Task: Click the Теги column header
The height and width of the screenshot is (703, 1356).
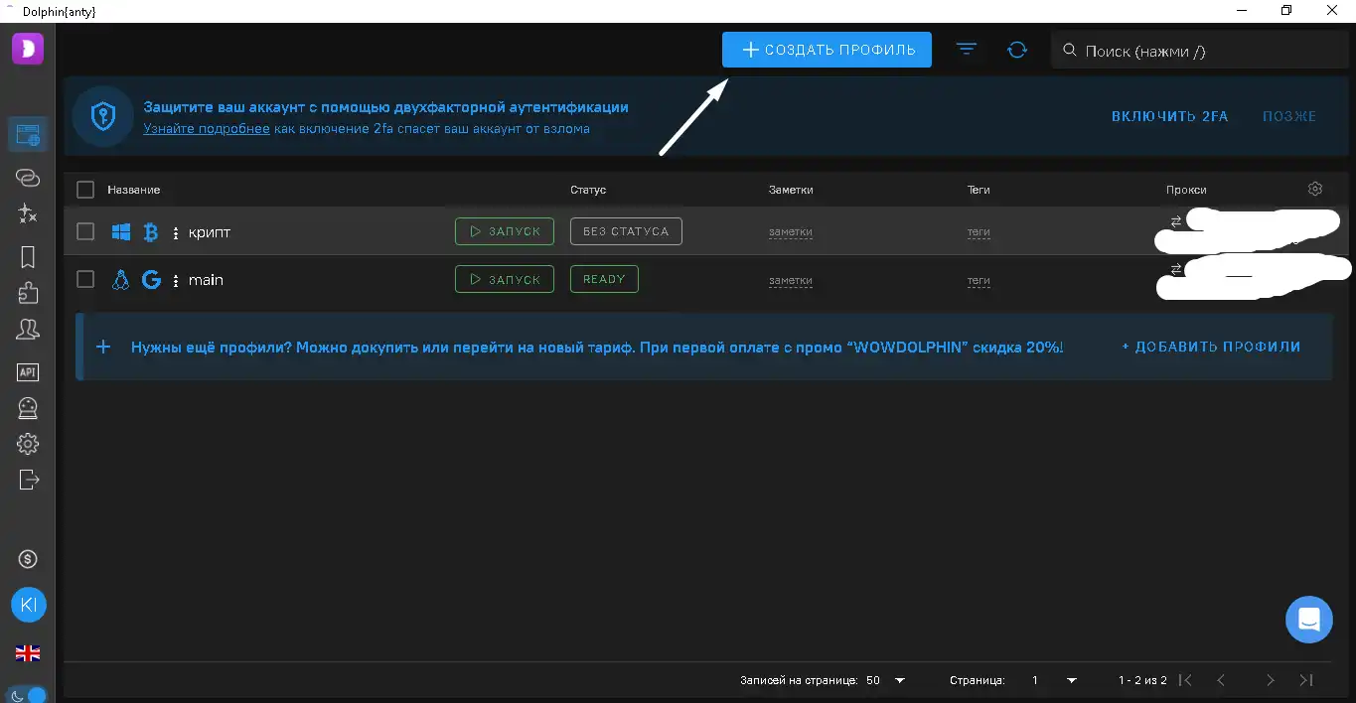Action: coord(979,190)
